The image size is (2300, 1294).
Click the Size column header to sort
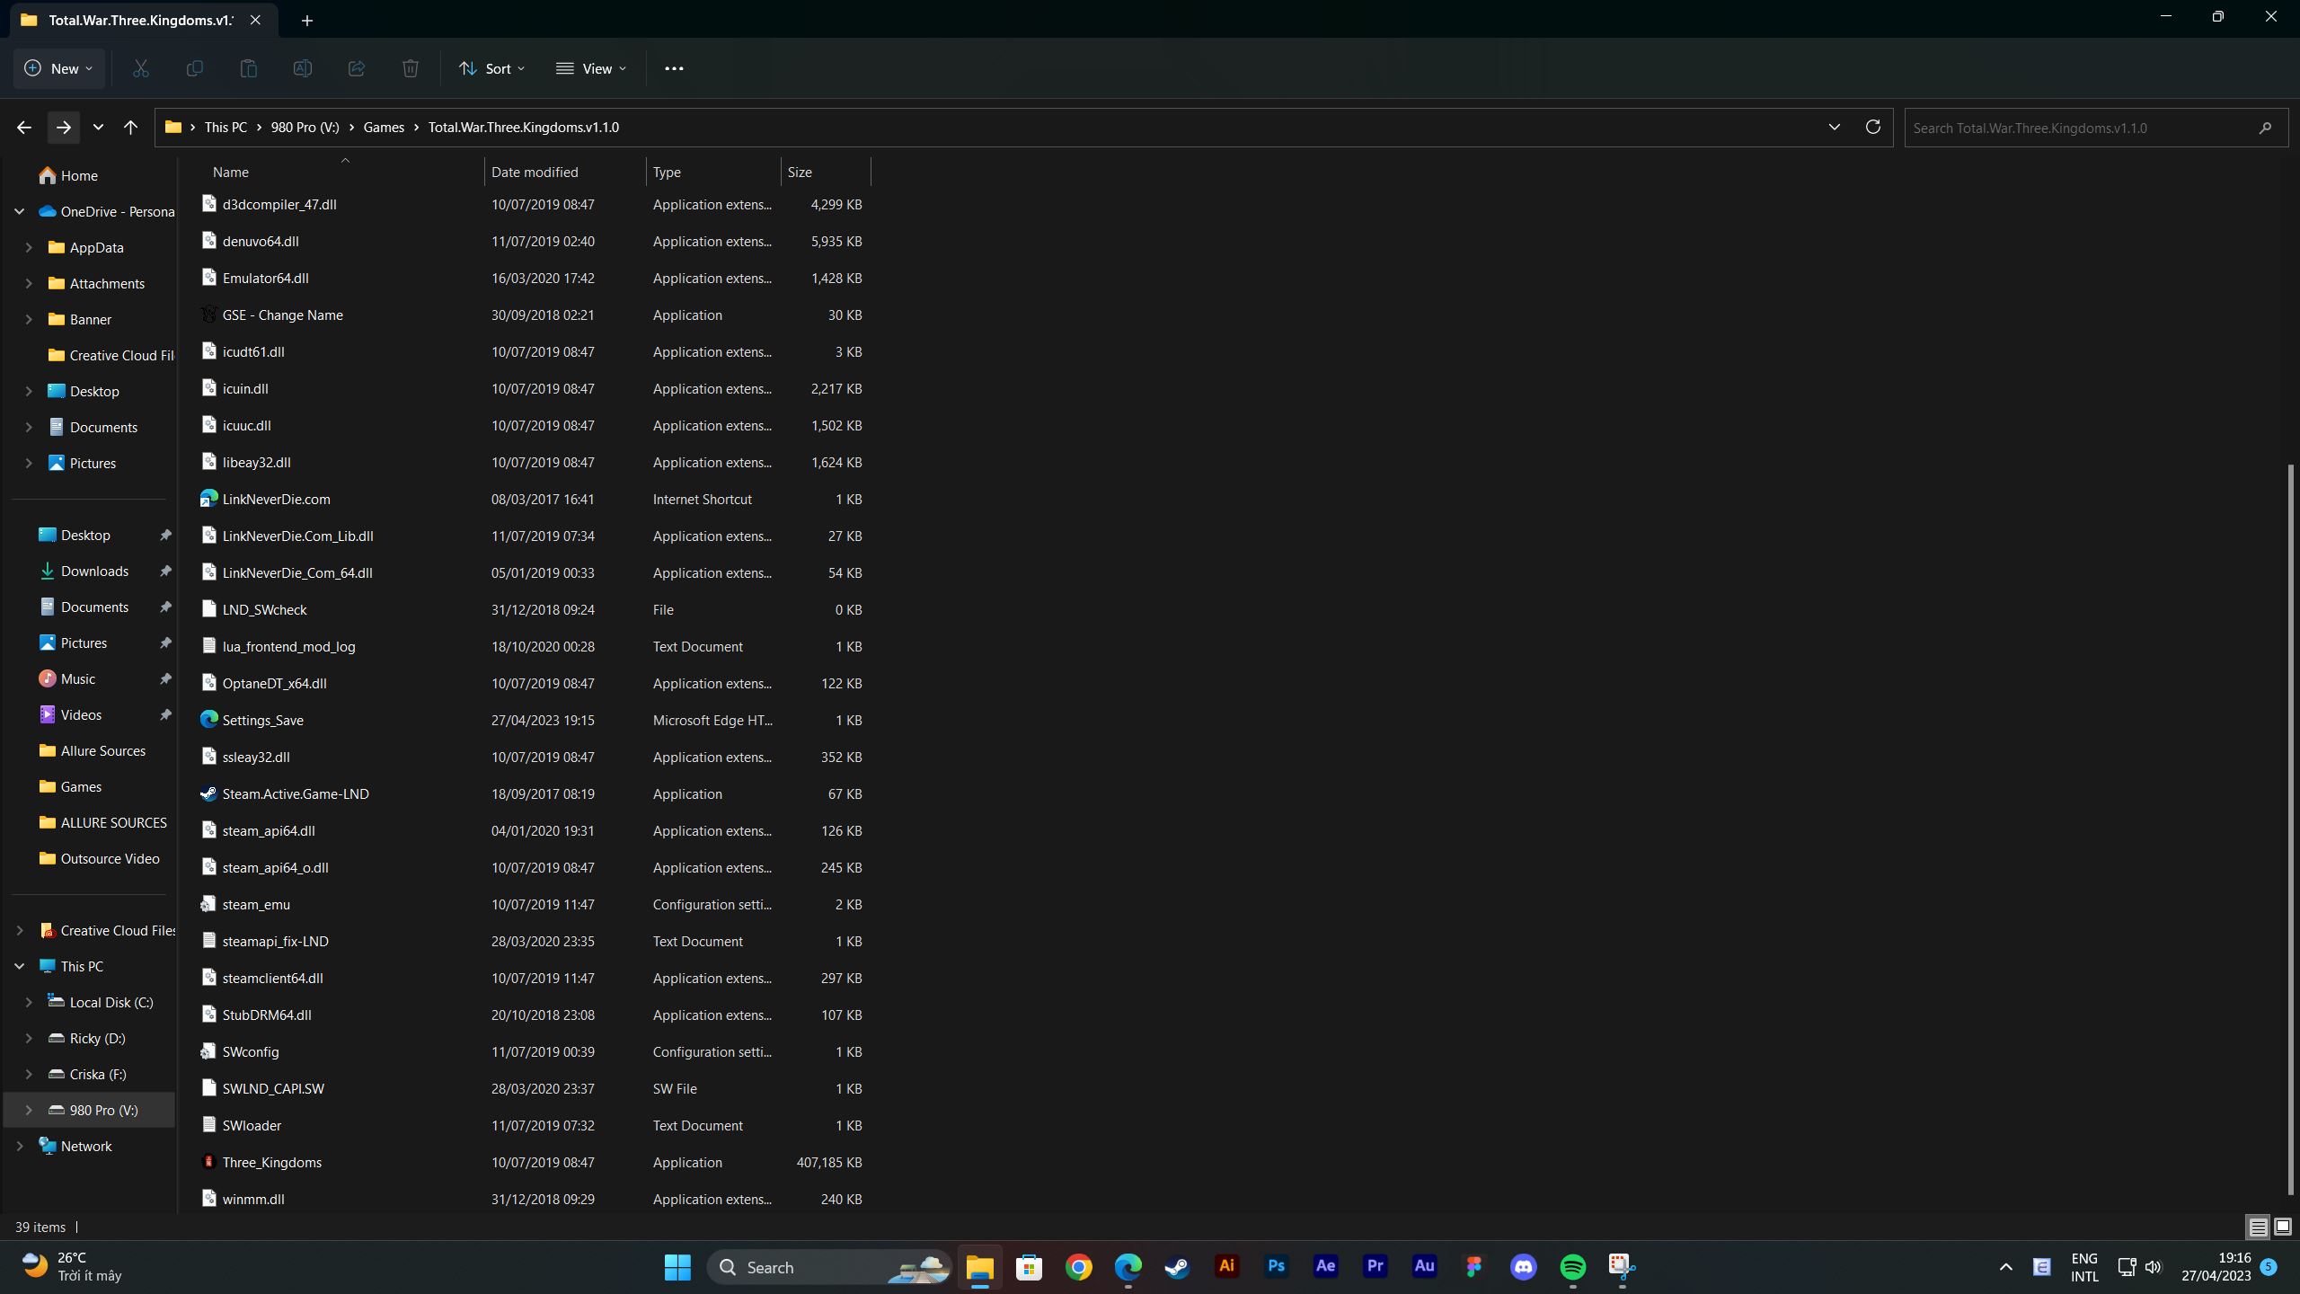[x=821, y=171]
